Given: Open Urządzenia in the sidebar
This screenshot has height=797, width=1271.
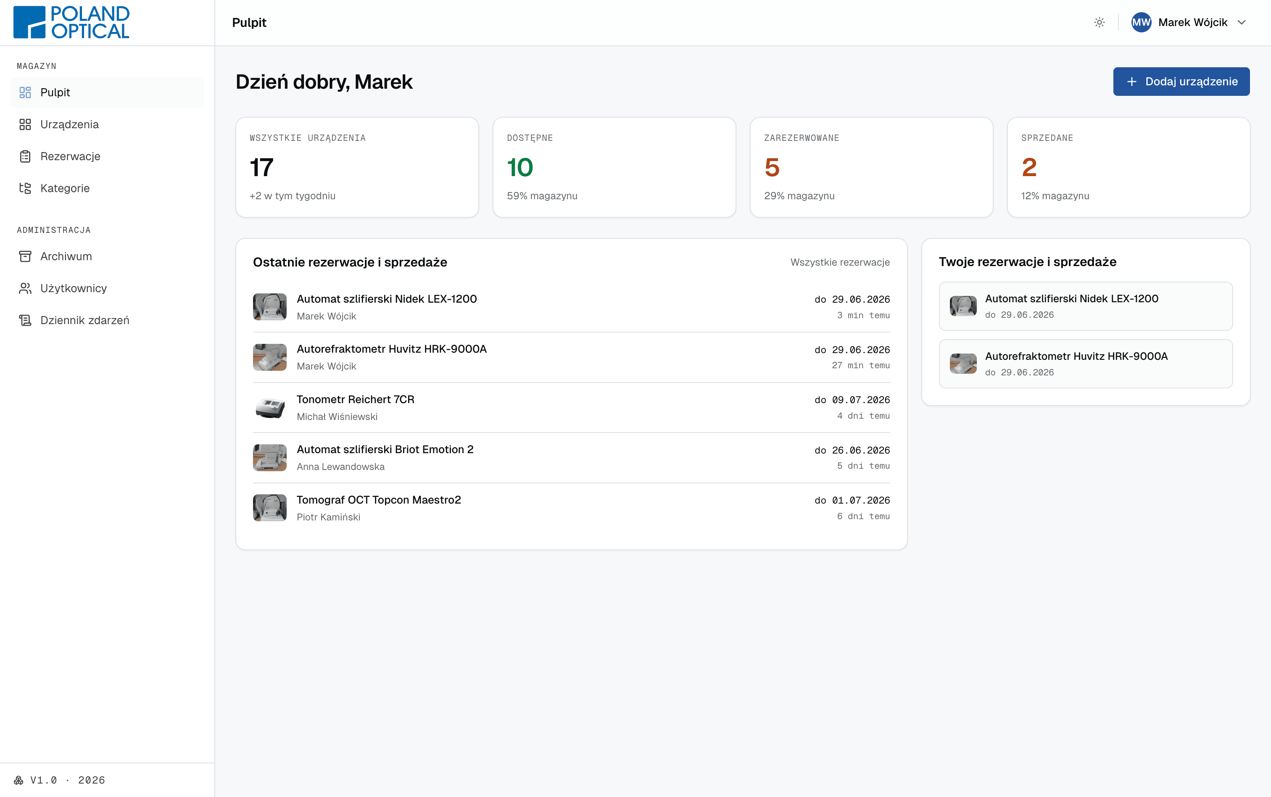Looking at the screenshot, I should (x=107, y=124).
